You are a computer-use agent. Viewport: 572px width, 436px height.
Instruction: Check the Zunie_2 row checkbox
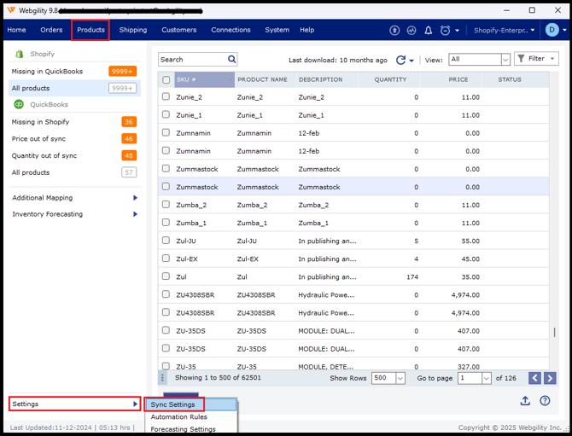166,97
